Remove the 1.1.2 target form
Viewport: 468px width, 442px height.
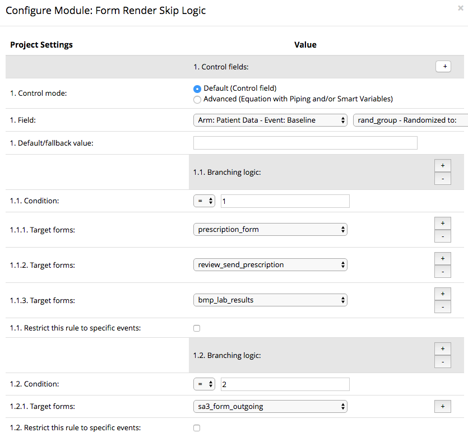pos(443,271)
